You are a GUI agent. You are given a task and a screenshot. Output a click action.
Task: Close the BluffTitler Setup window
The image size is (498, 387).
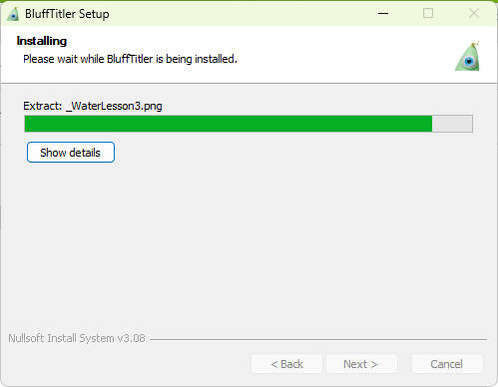(474, 13)
